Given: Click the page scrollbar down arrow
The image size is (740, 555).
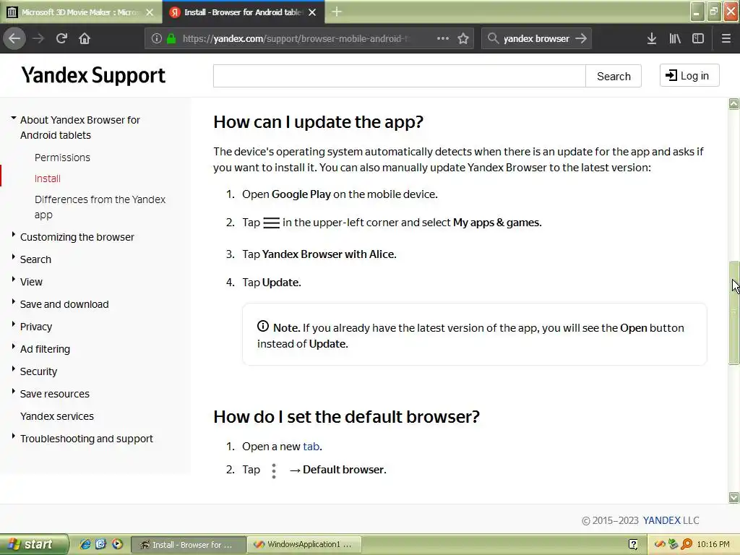Looking at the screenshot, I should 734,497.
